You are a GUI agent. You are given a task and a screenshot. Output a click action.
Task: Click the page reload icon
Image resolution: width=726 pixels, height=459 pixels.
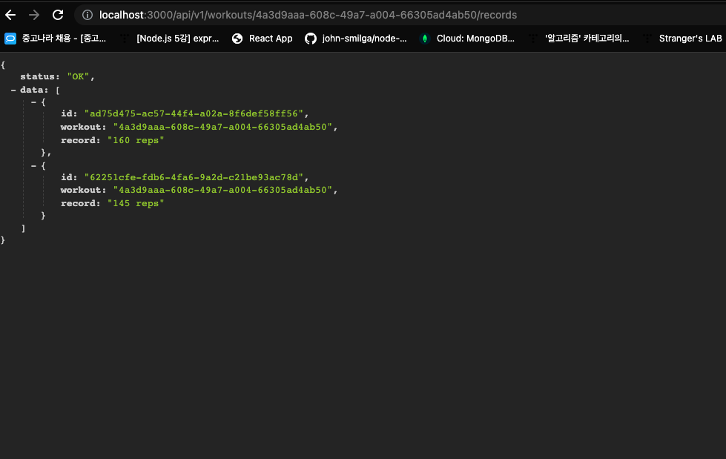tap(58, 14)
